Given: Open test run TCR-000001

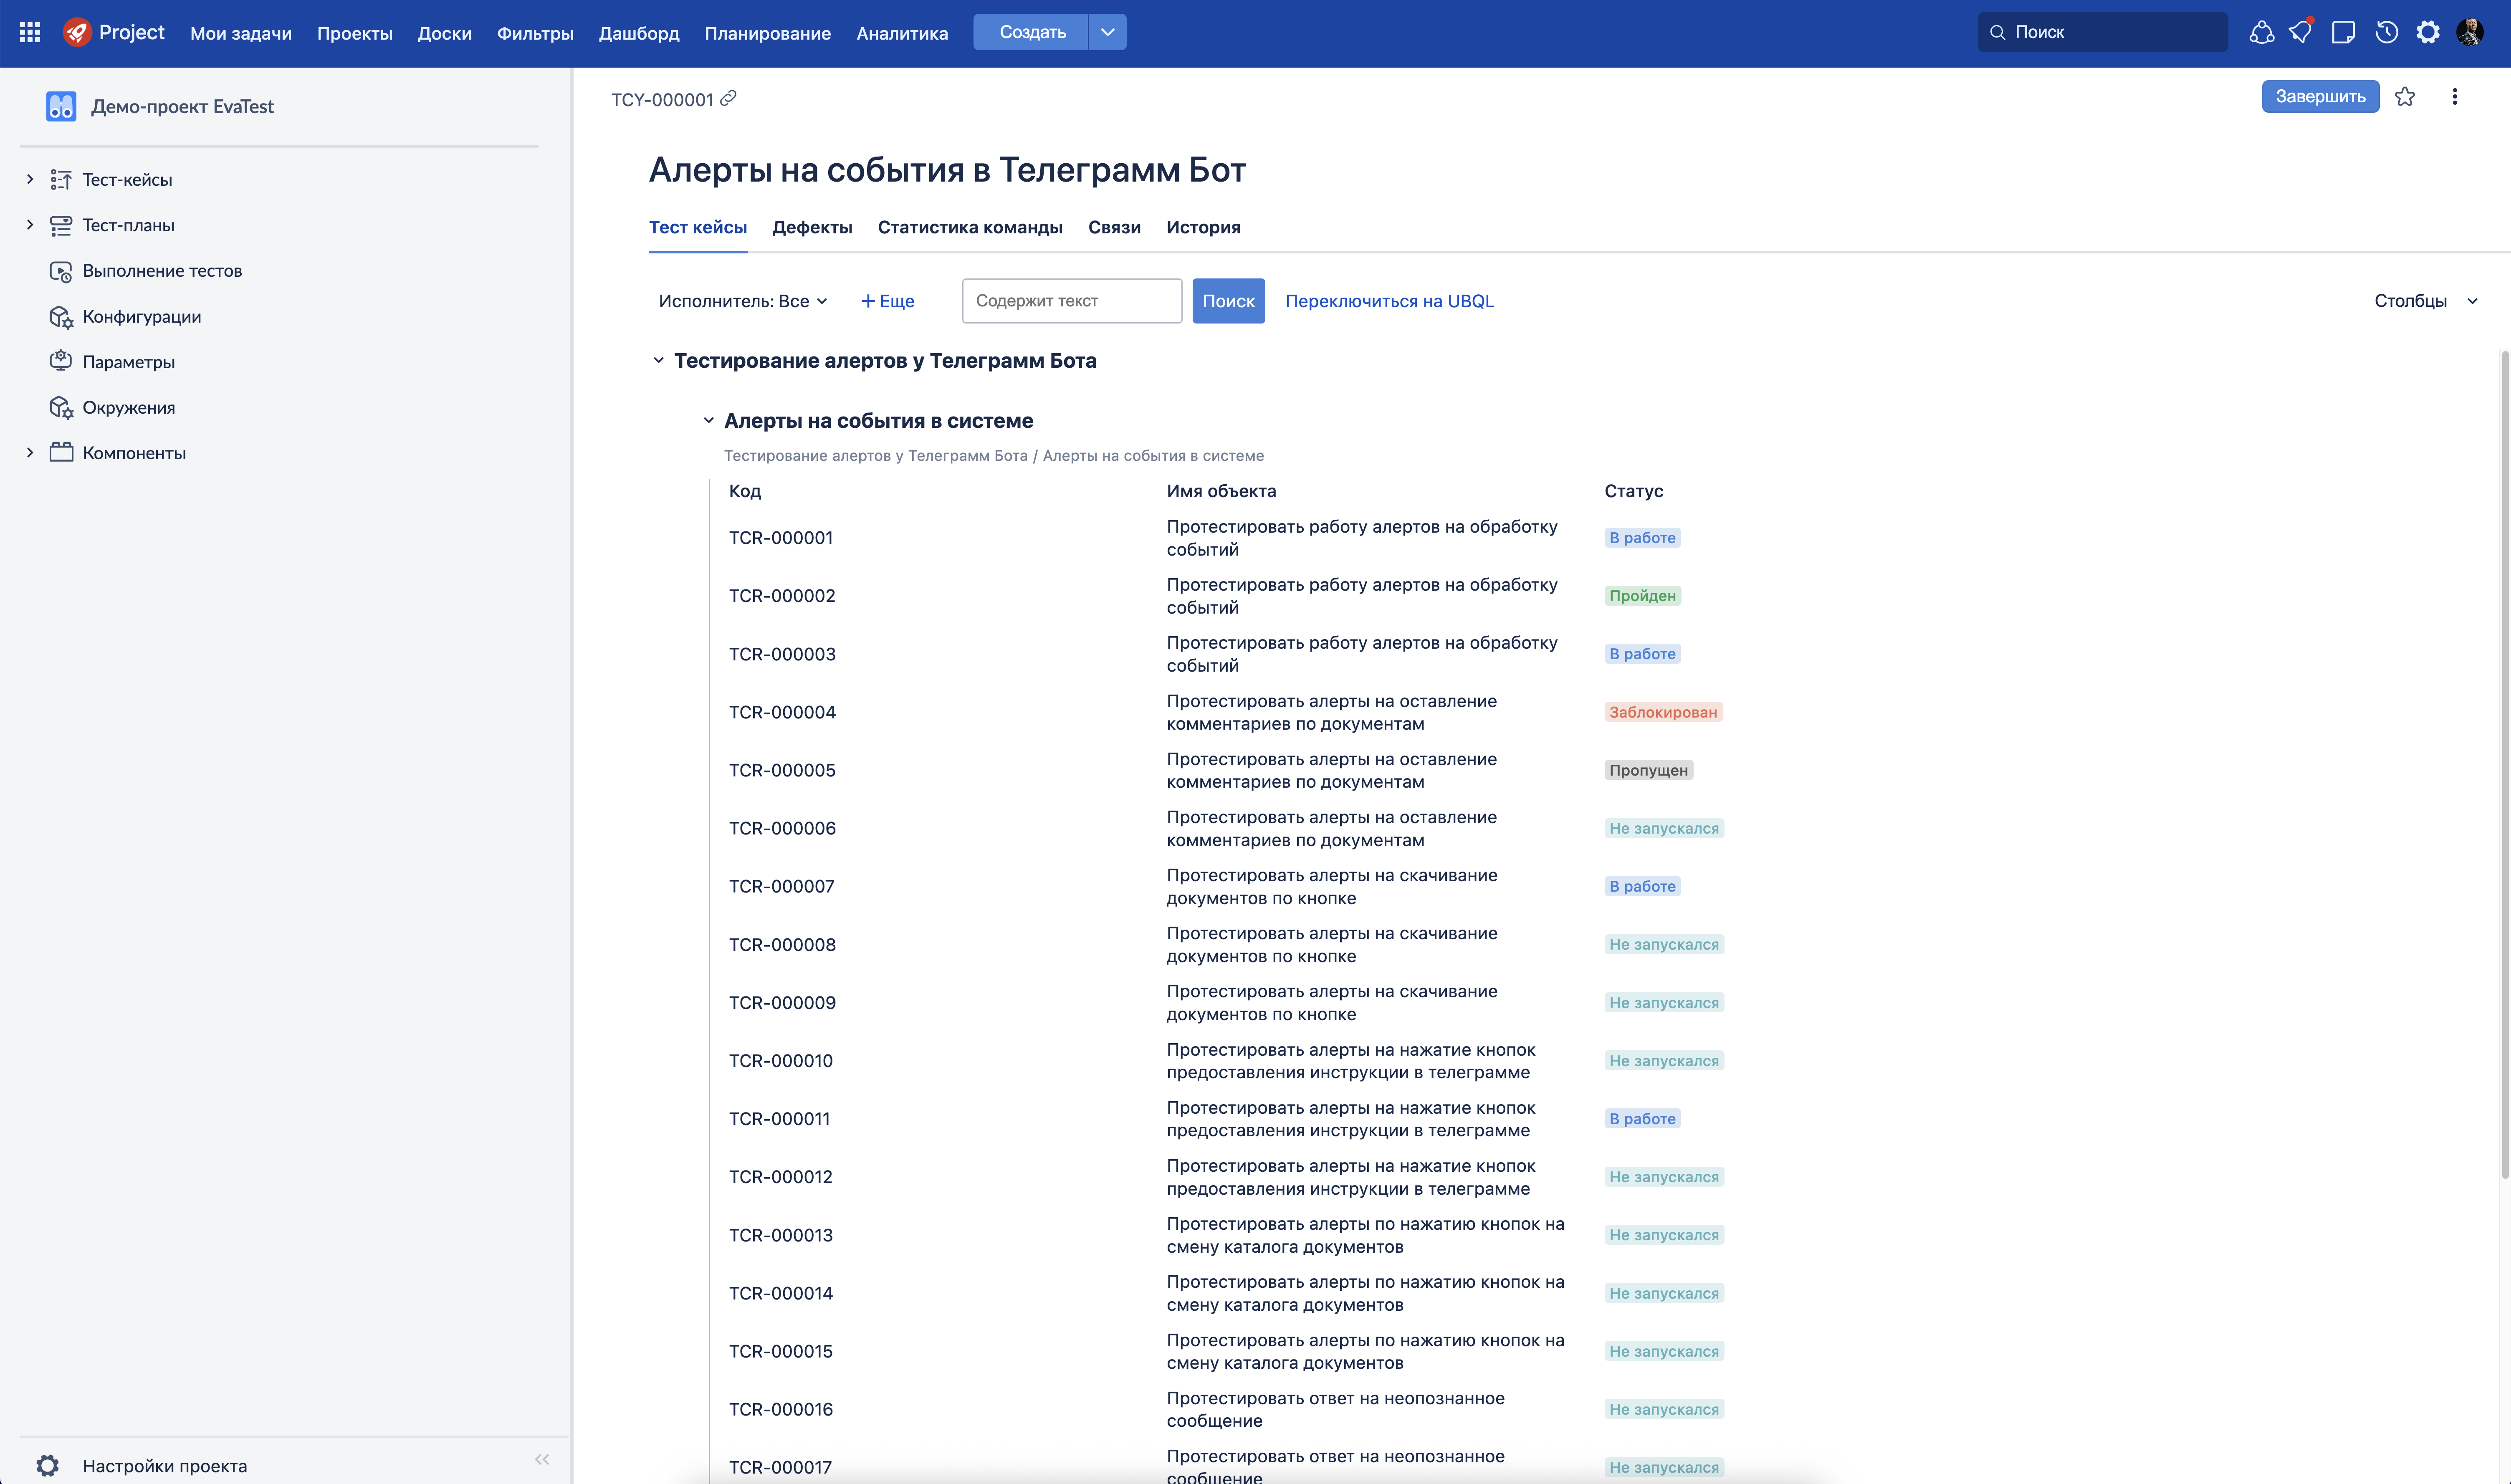Looking at the screenshot, I should pos(781,538).
